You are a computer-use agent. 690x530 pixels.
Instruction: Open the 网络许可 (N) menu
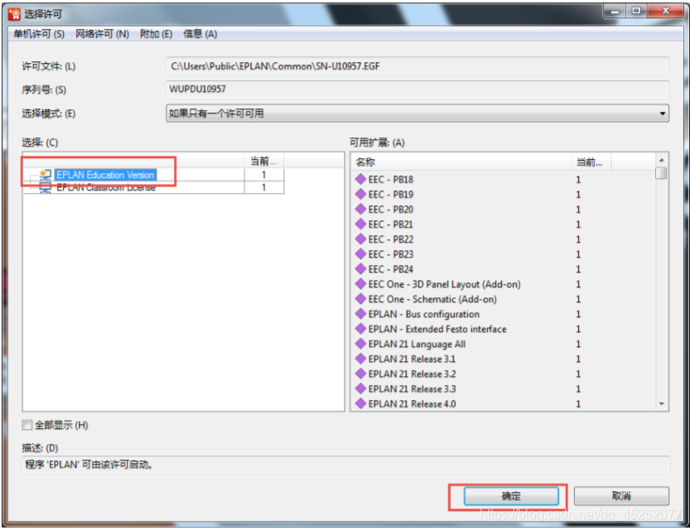pos(102,34)
